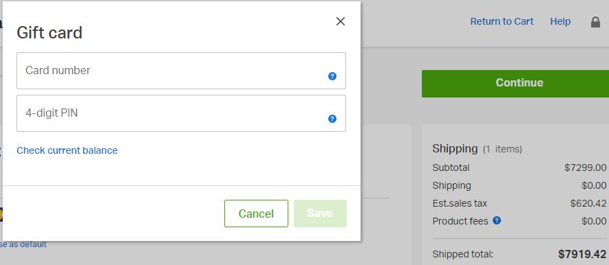Click the Subtotal amount $7299.00
The image size is (609, 265).
tap(586, 168)
